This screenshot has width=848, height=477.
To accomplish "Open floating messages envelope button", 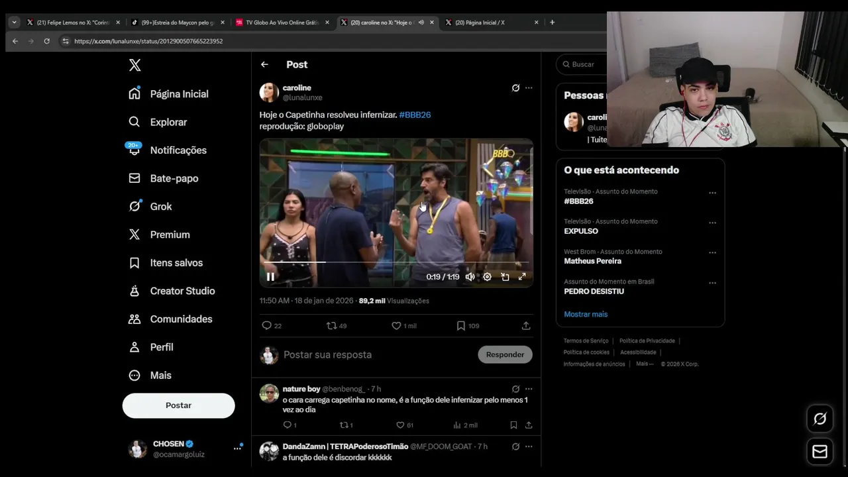I will tap(820, 452).
